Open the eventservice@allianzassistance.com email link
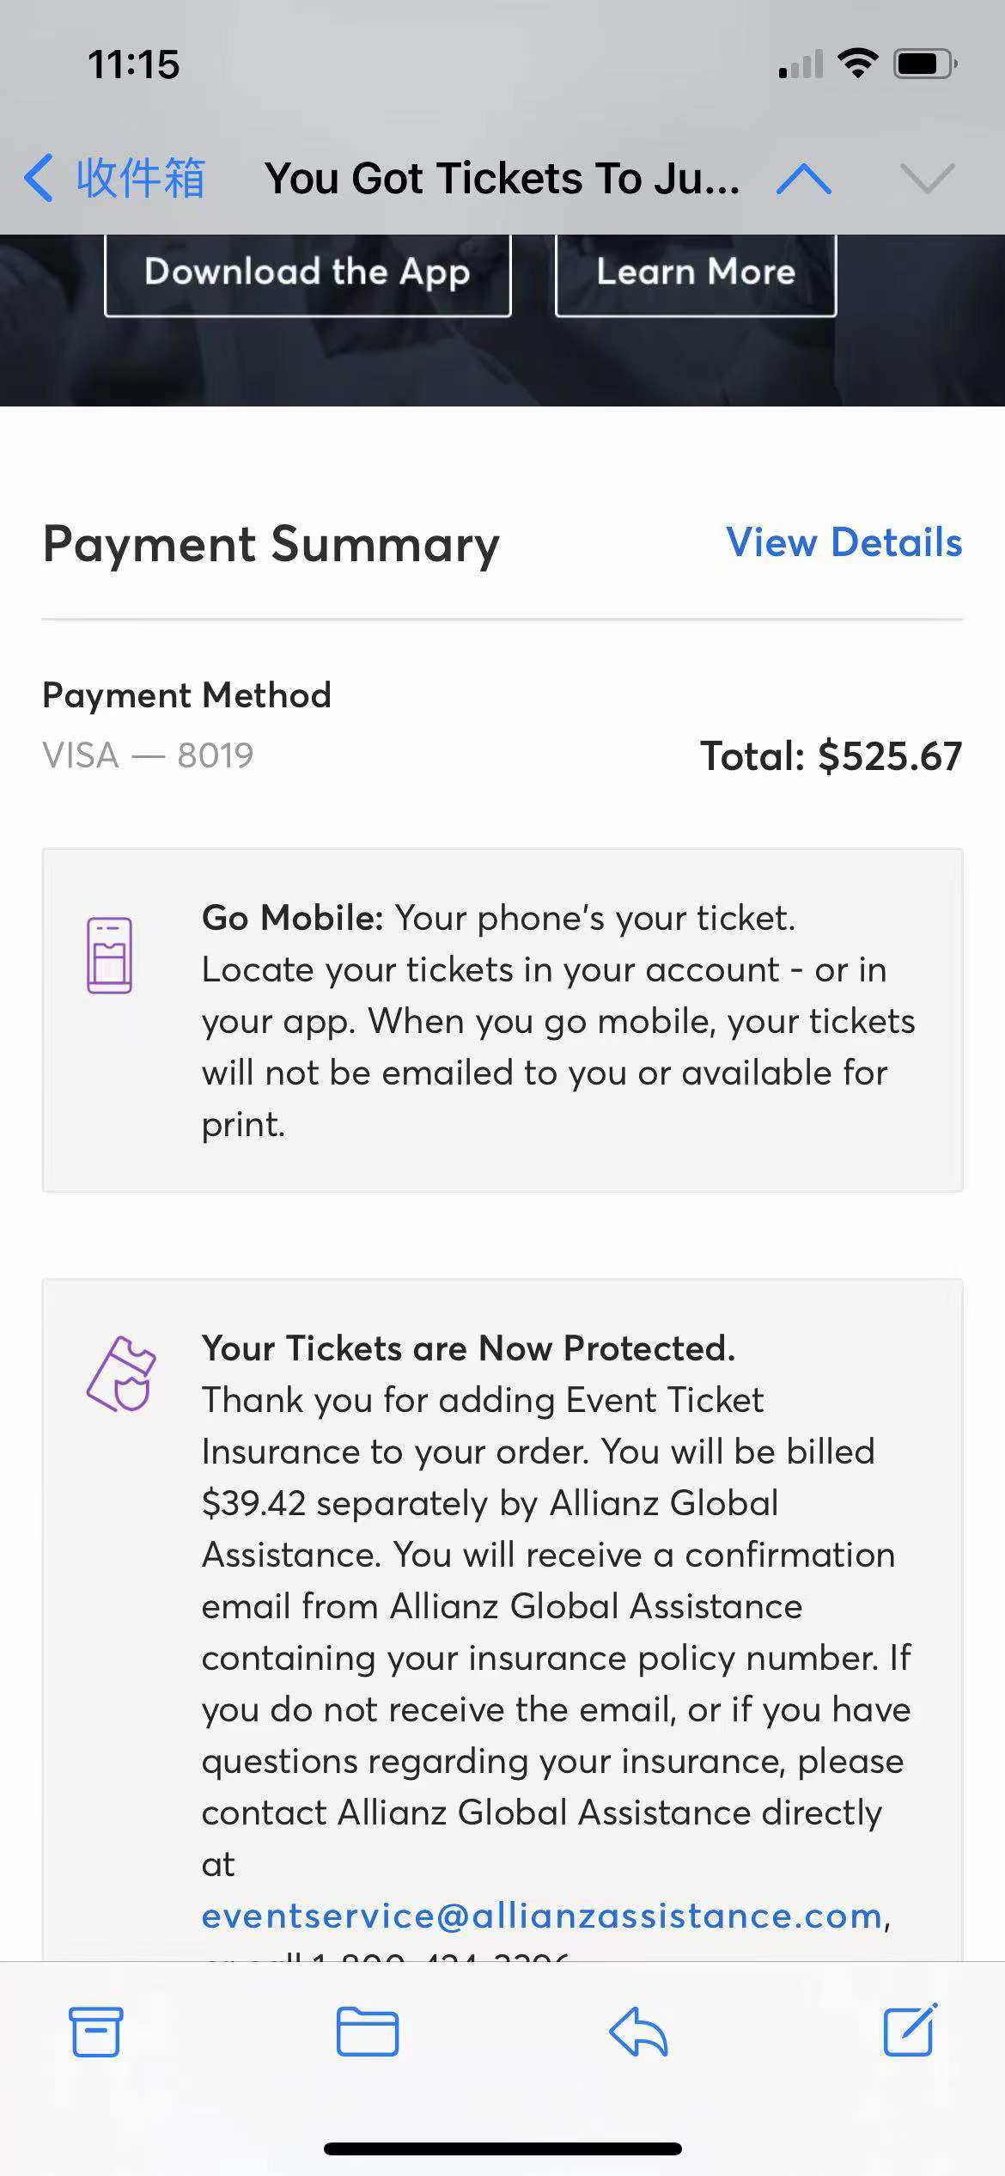This screenshot has height=2176, width=1005. [542, 1916]
